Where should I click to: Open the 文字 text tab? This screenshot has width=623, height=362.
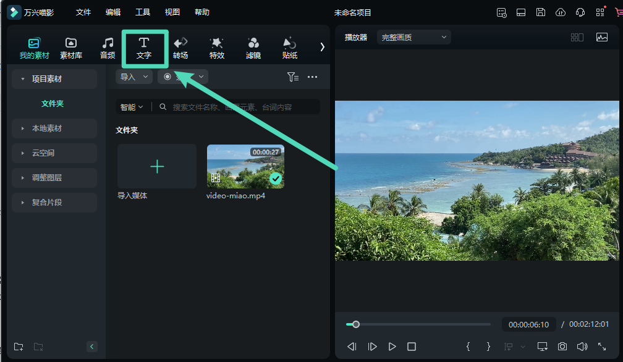(144, 48)
